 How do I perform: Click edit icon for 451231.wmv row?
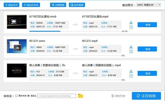(131, 51)
